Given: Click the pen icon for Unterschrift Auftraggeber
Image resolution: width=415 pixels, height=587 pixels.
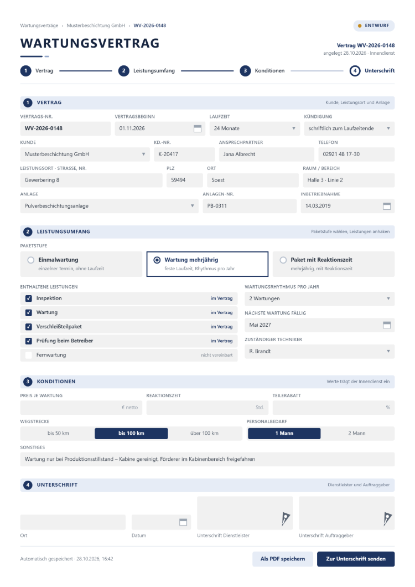Looking at the screenshot, I should click(387, 518).
